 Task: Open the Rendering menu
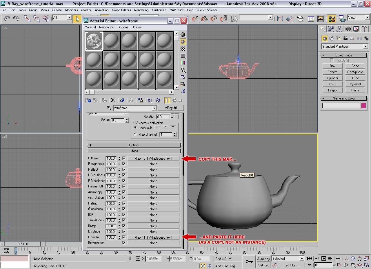point(141,10)
